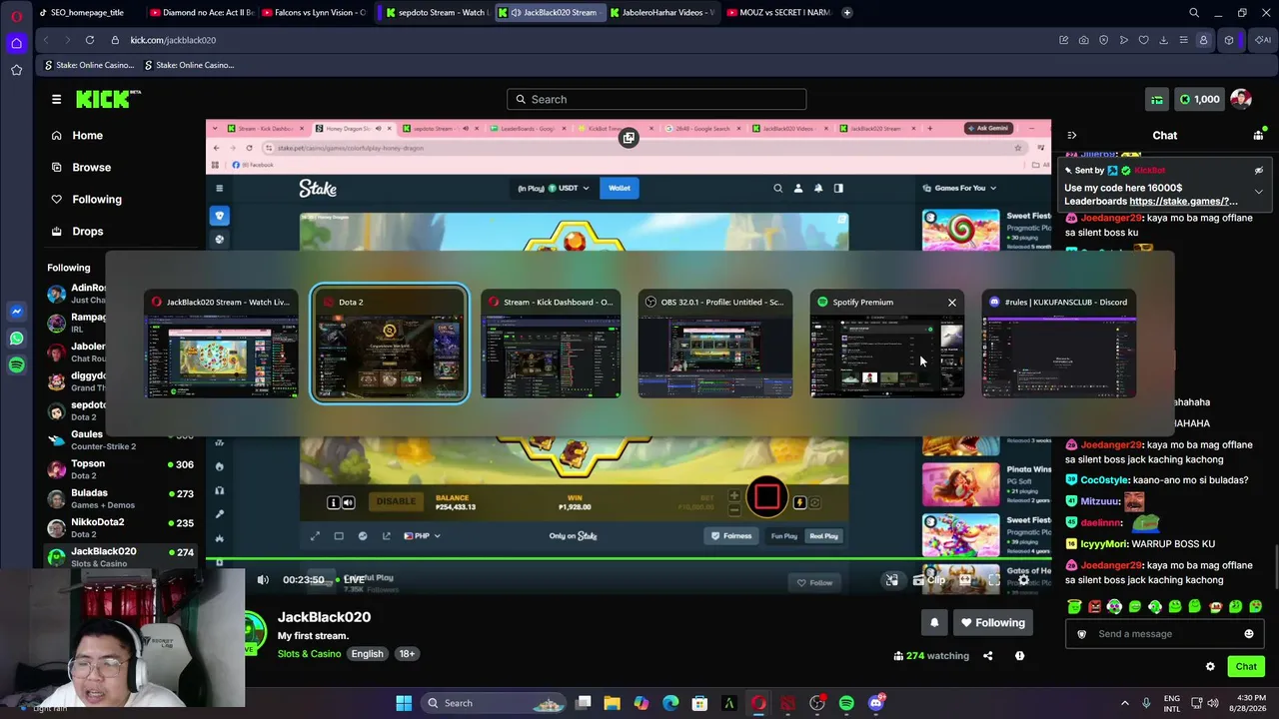
Task: Unfollow using the Following button
Action: 992,622
